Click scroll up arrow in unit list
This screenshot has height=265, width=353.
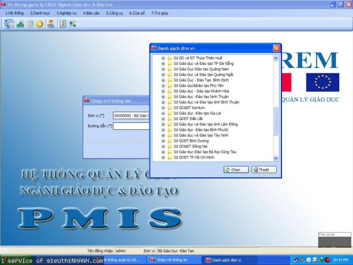point(275,58)
